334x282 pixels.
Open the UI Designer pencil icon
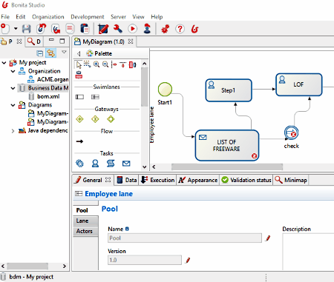[x=103, y=29]
